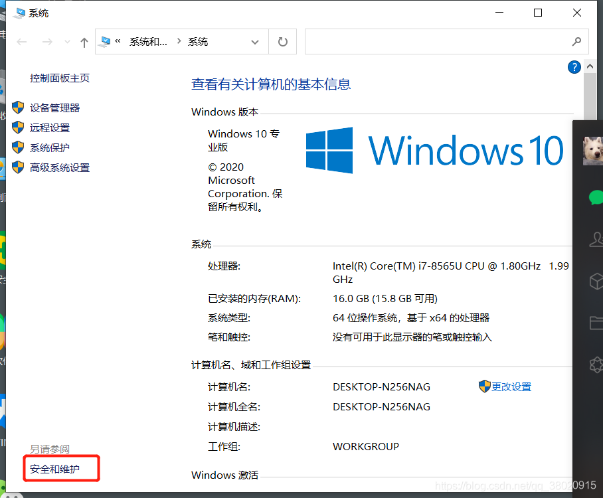The height and width of the screenshot is (498, 603).
Task: Click the 系统 breadcrumb item
Action: (x=198, y=42)
